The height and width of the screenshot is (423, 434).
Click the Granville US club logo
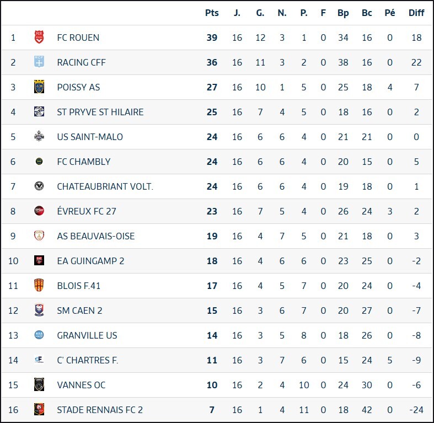[x=39, y=335]
